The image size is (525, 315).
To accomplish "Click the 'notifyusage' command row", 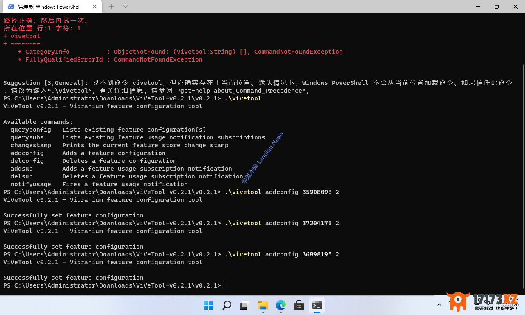I will point(99,184).
